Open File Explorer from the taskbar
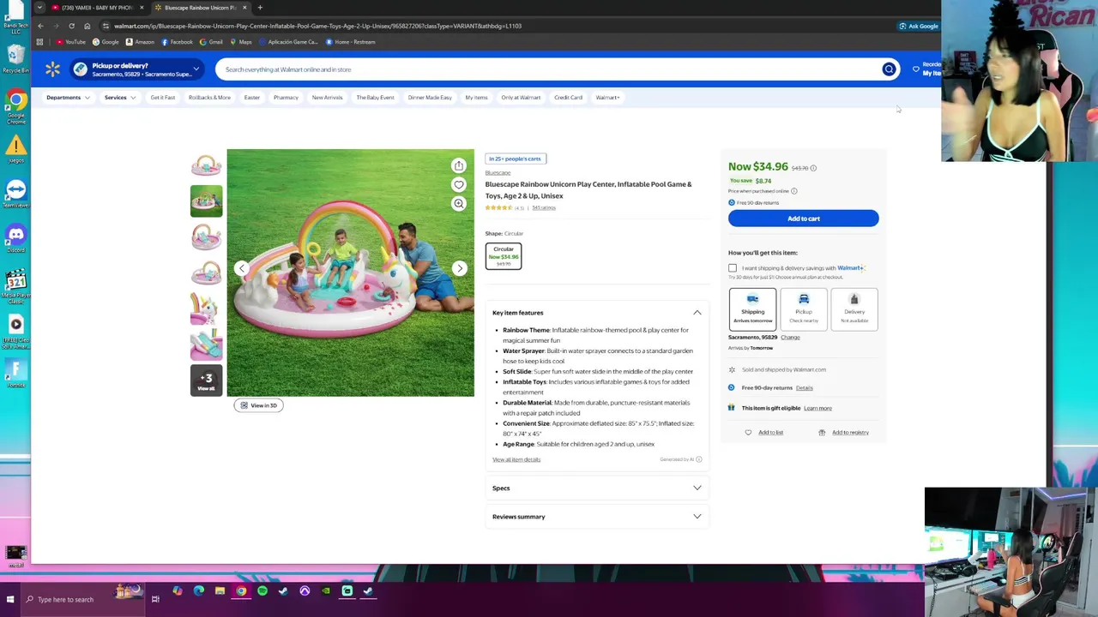 [220, 590]
